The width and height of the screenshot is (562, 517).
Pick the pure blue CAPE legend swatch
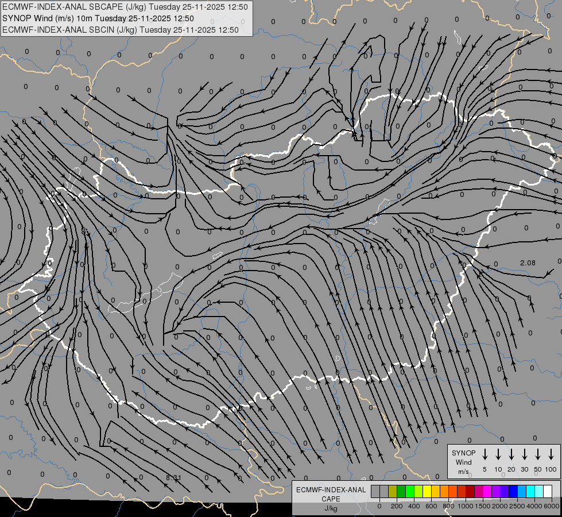pos(513,491)
